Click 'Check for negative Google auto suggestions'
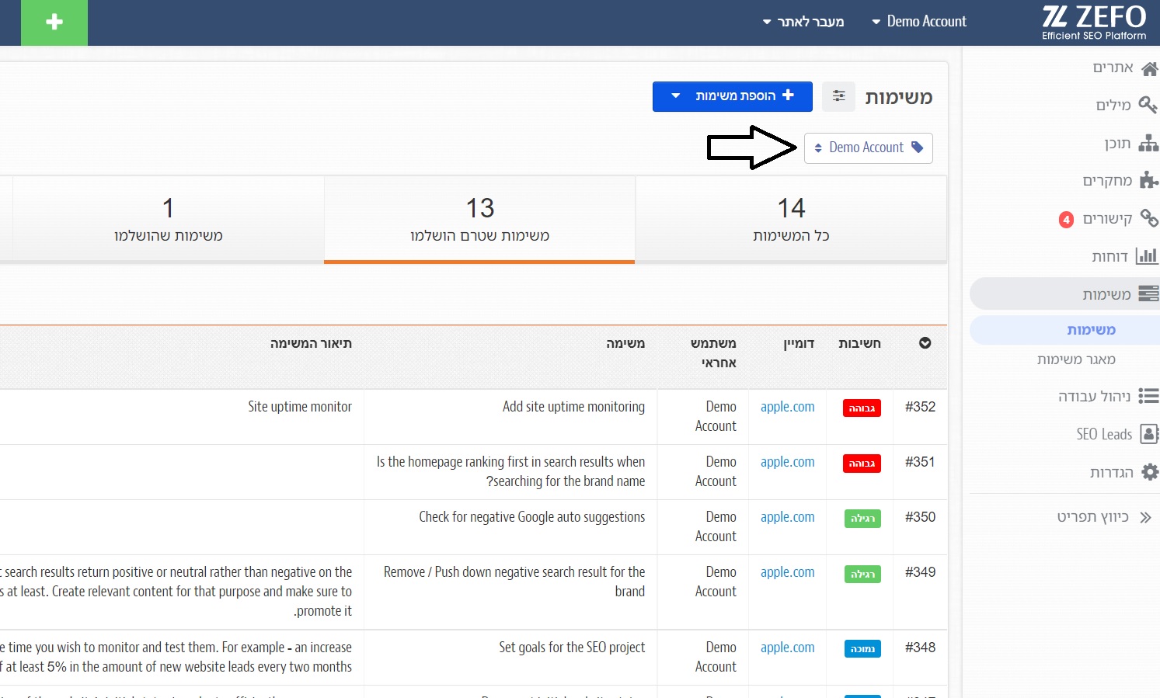Screen dimensions: 1160x698 coord(531,517)
